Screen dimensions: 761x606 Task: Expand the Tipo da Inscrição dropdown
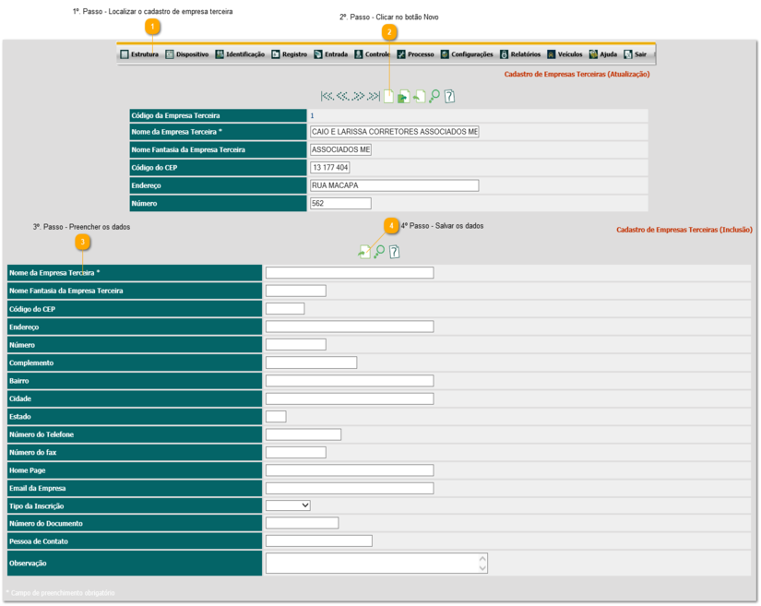click(288, 505)
